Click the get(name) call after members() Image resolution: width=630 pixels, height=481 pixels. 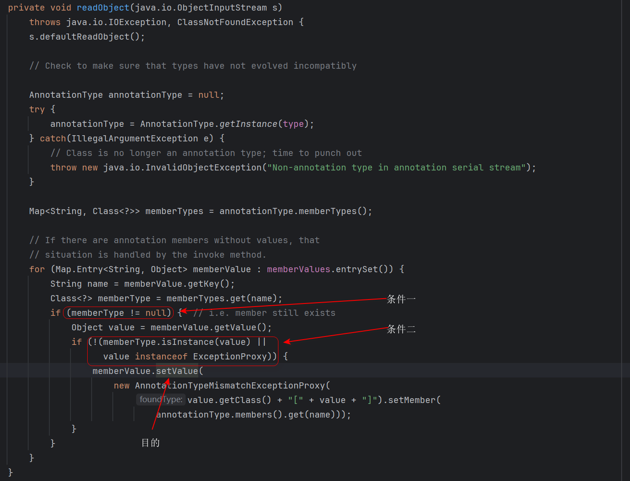pos(311,414)
